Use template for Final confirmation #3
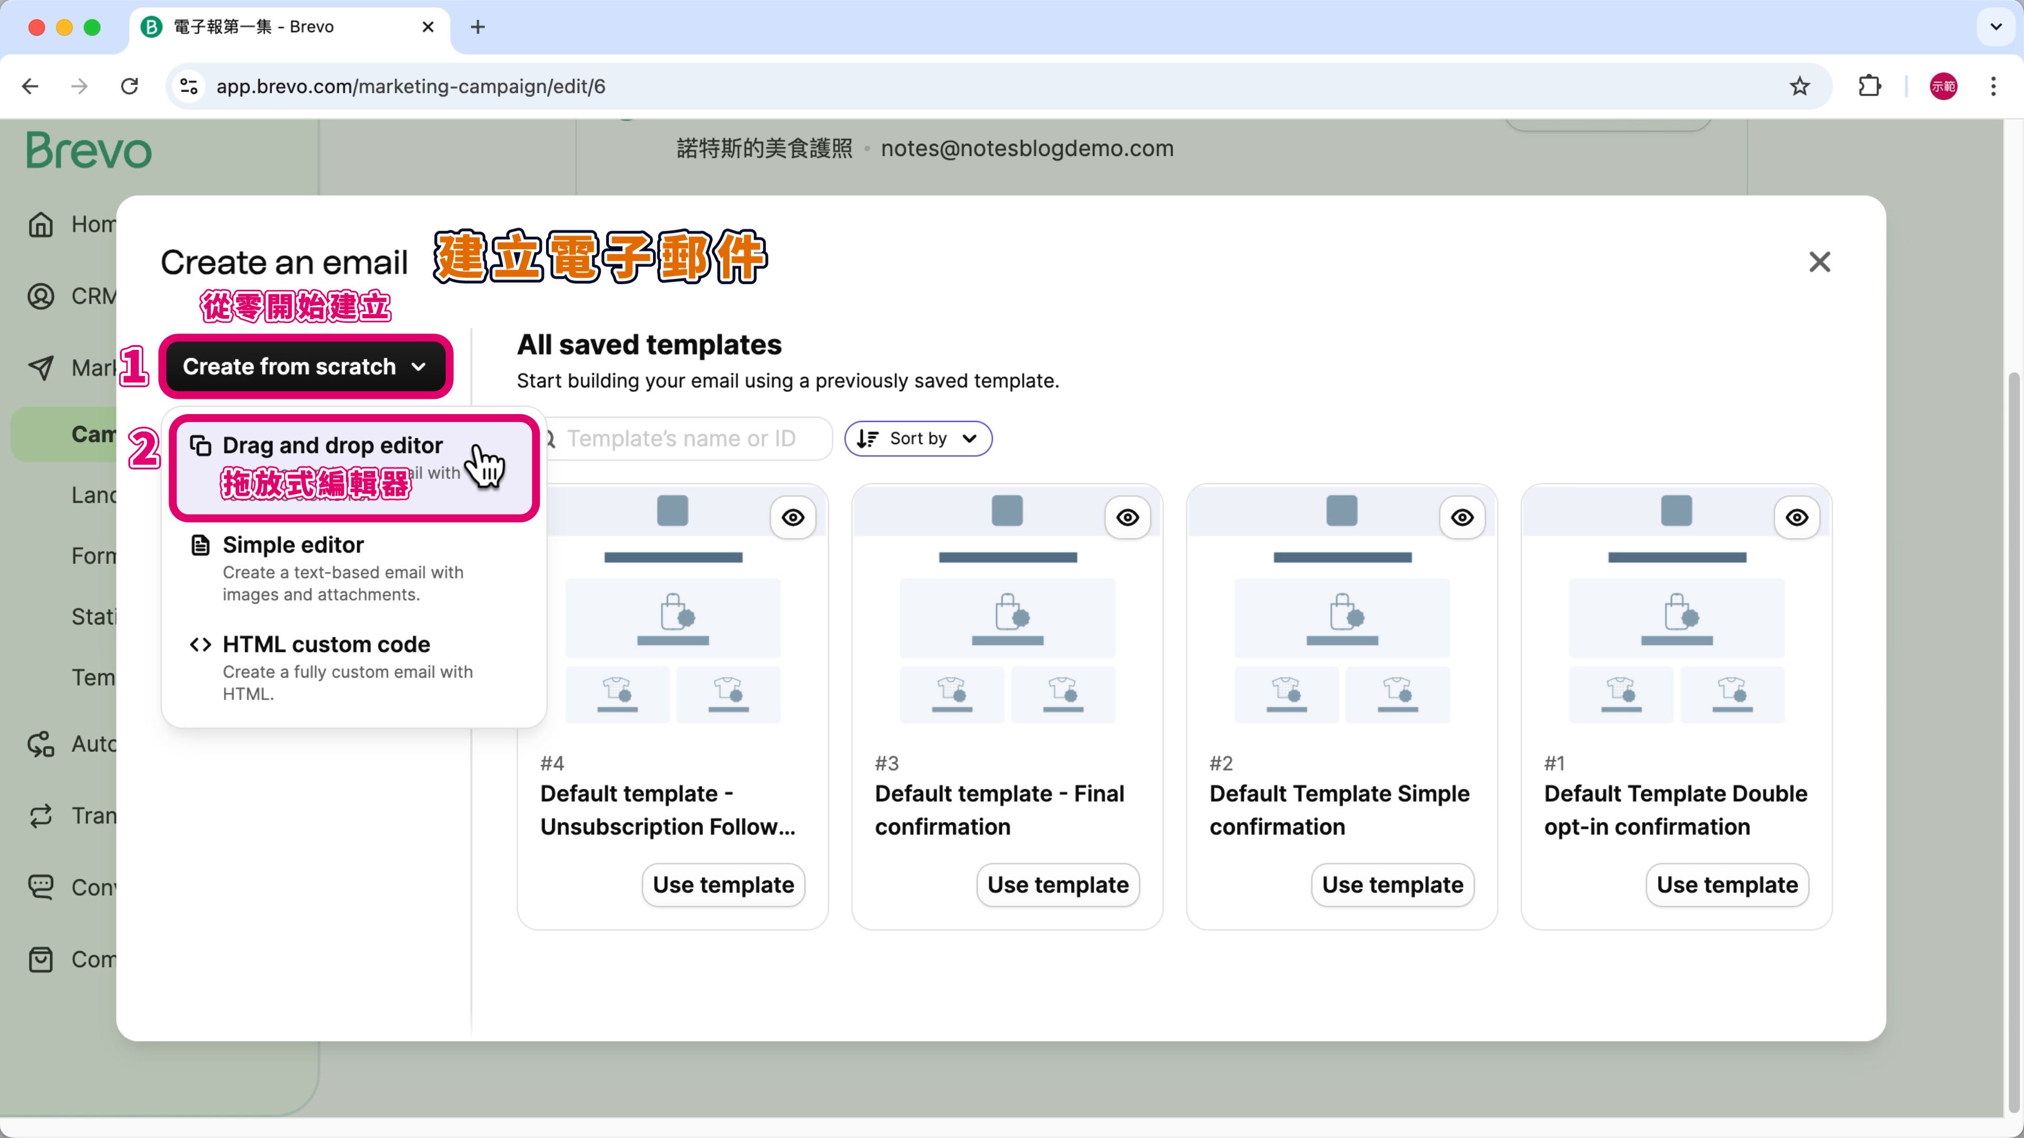Image resolution: width=2024 pixels, height=1138 pixels. [x=1057, y=885]
